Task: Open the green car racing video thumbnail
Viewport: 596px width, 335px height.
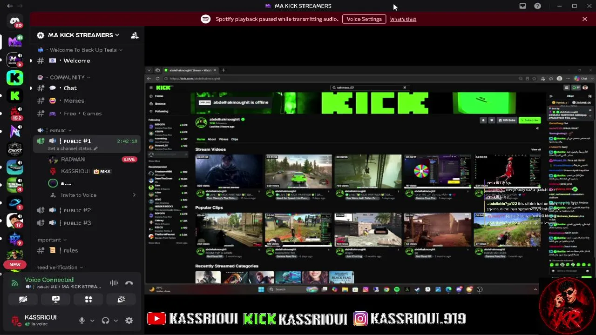Action: tap(298, 172)
